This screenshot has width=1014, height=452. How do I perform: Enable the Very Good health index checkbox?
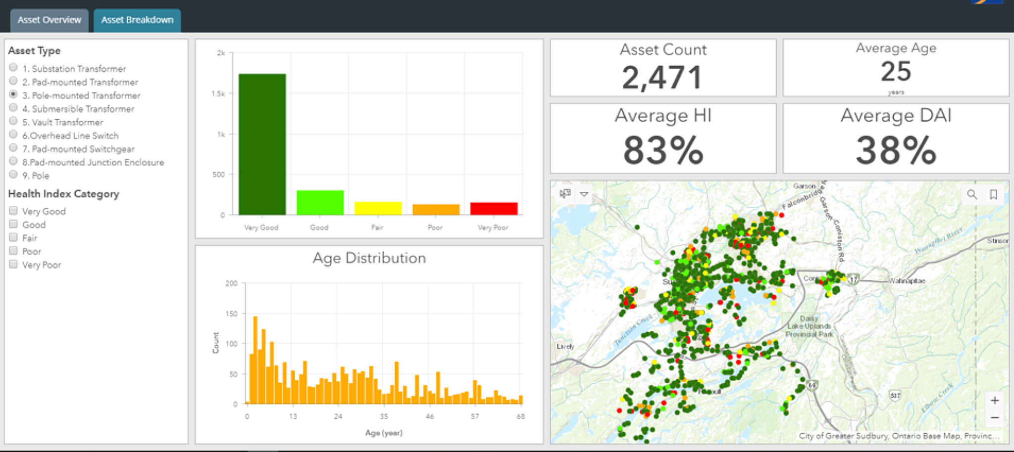(13, 210)
